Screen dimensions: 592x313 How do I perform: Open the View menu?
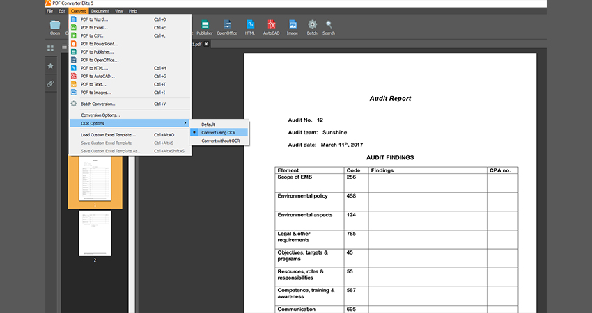[x=119, y=11]
